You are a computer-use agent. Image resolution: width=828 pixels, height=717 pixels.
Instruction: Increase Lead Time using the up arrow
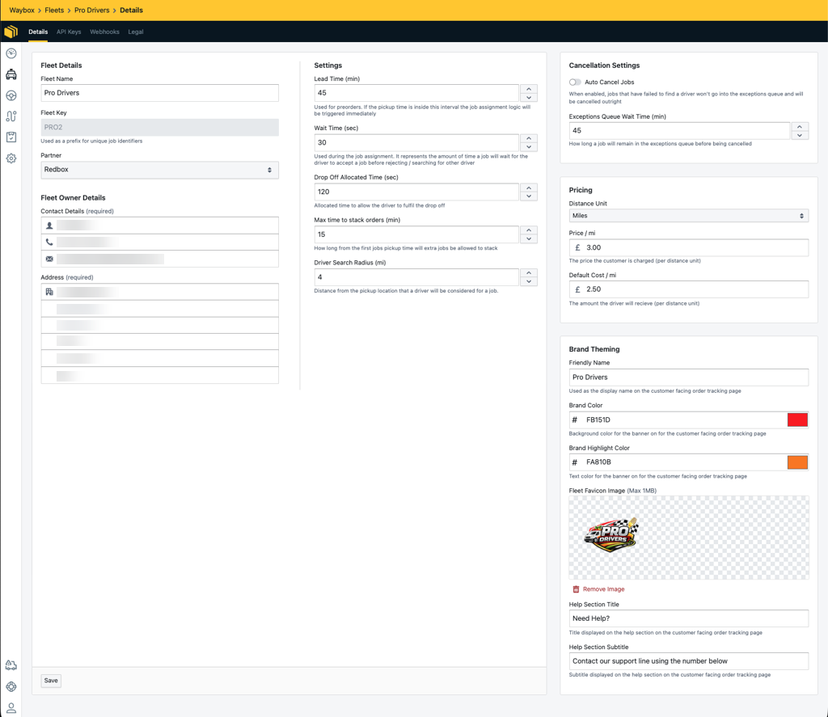coord(529,89)
